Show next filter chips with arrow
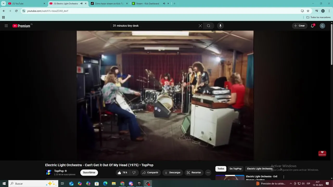The height and width of the screenshot is (187, 333). pyautogui.click(x=281, y=169)
